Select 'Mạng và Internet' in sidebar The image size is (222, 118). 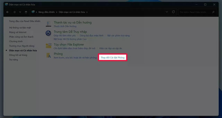point(18,32)
